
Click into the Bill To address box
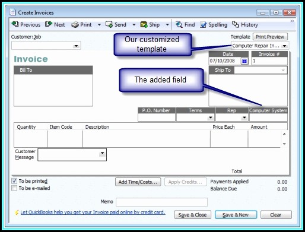coord(53,90)
